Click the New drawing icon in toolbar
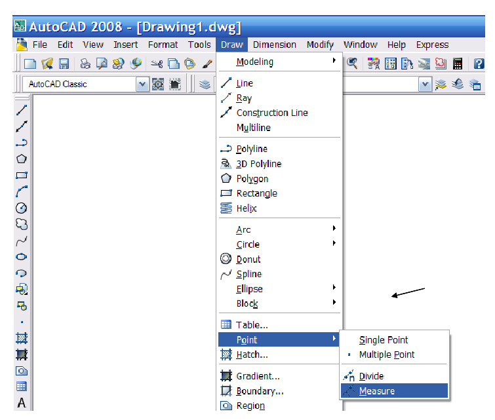 click(30, 64)
